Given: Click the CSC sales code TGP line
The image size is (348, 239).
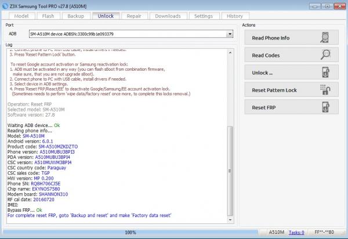Looking at the screenshot, I should tap(28, 173).
